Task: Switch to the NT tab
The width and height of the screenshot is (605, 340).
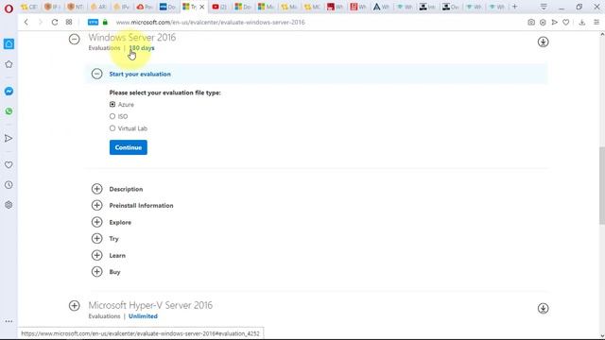Action: coord(76,7)
